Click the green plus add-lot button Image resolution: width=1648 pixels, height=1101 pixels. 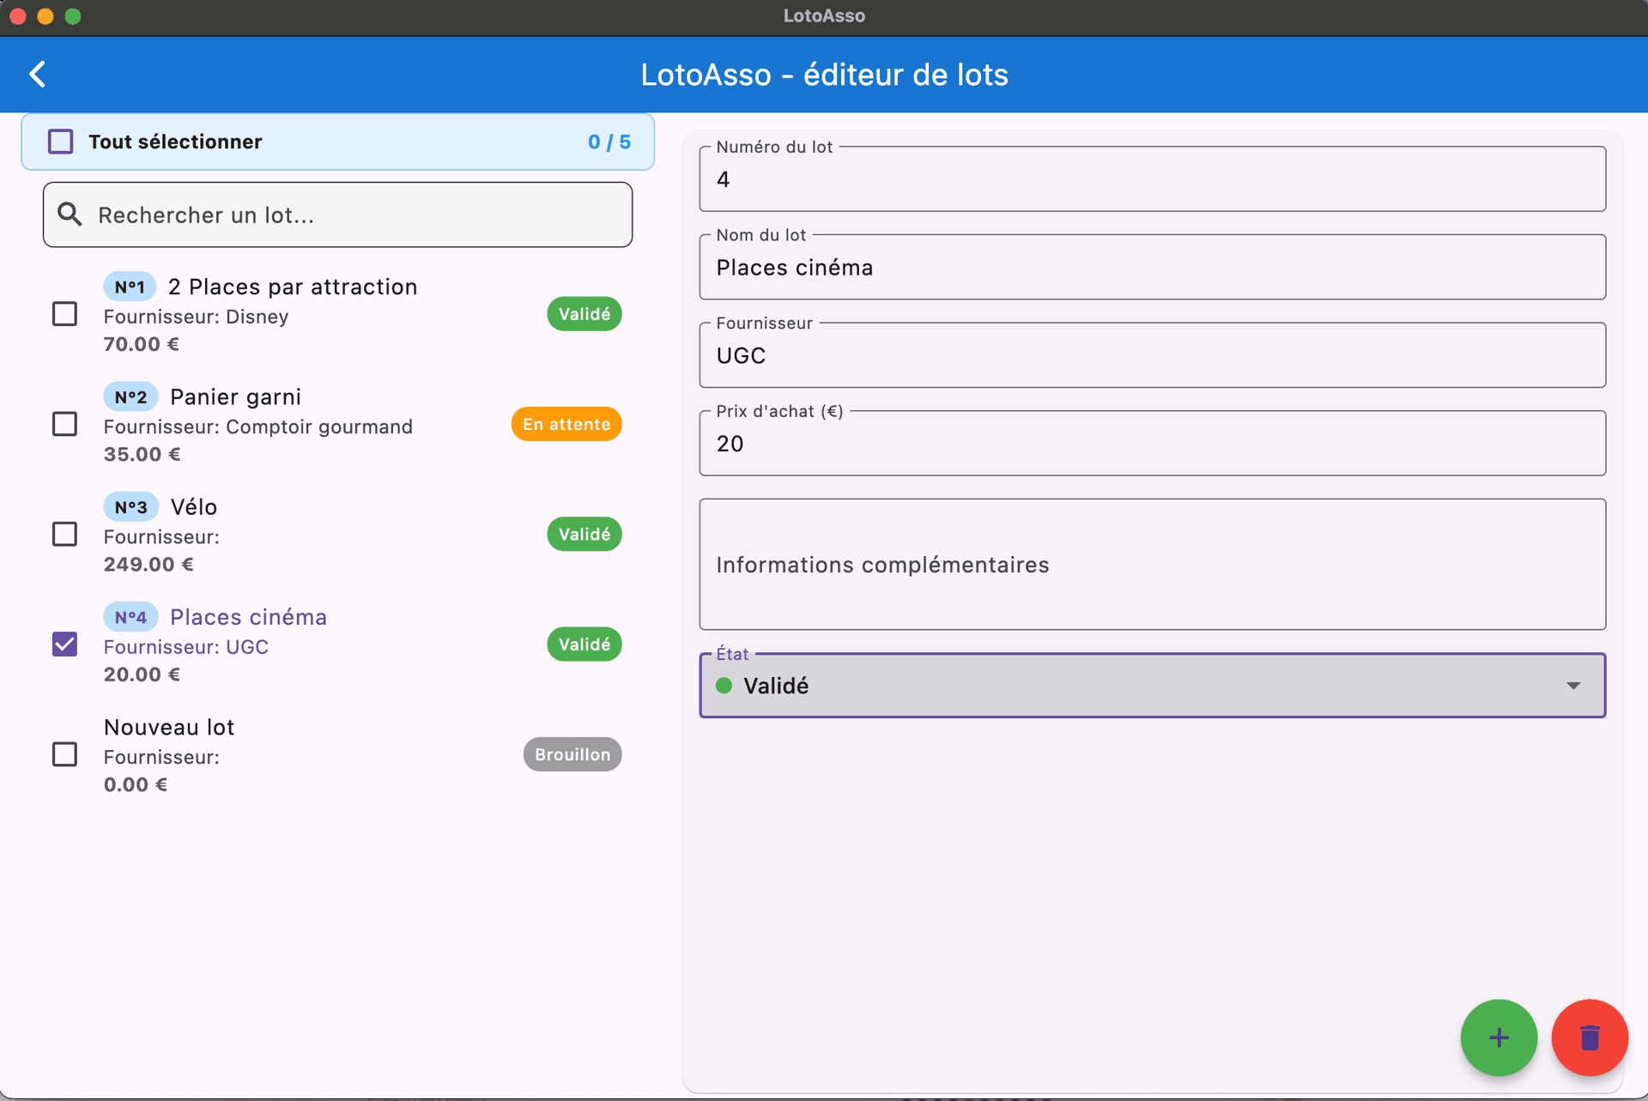click(x=1499, y=1037)
